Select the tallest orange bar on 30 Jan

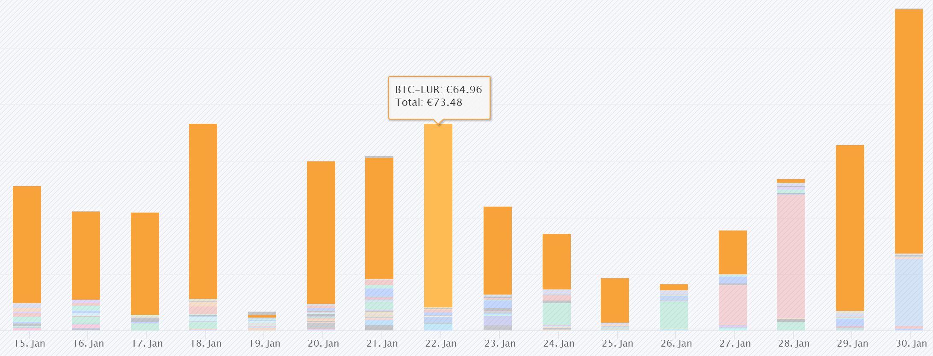click(909, 131)
